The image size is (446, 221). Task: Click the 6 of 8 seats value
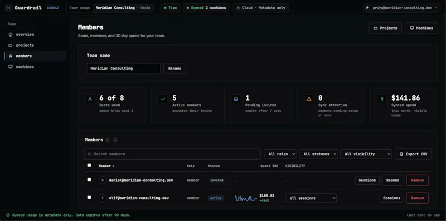point(111,98)
